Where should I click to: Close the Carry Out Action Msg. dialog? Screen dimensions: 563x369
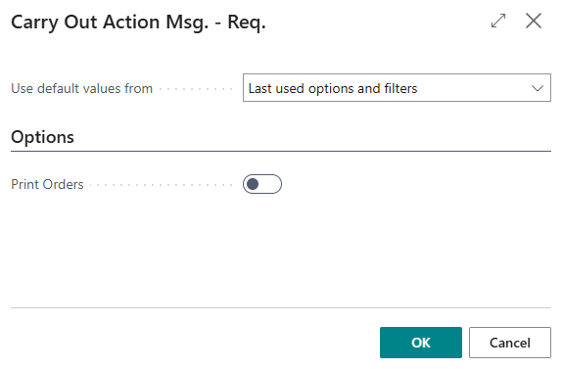(534, 21)
